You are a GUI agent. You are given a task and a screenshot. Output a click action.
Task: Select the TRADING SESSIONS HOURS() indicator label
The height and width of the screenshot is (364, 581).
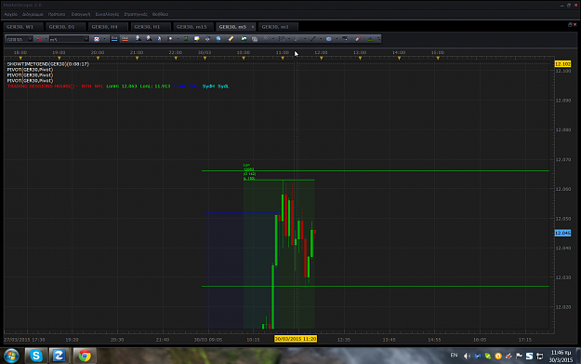click(x=41, y=86)
